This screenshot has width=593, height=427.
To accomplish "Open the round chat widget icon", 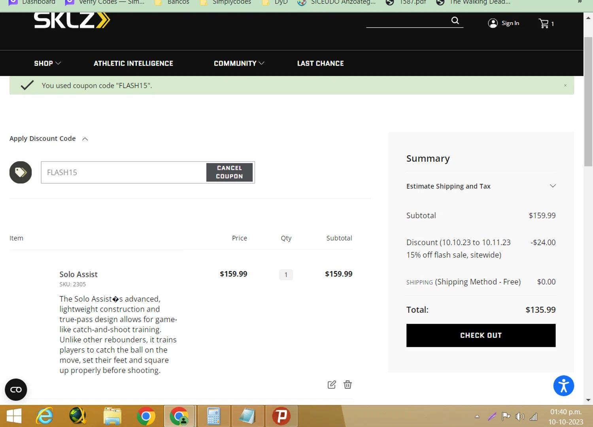I will pyautogui.click(x=16, y=390).
